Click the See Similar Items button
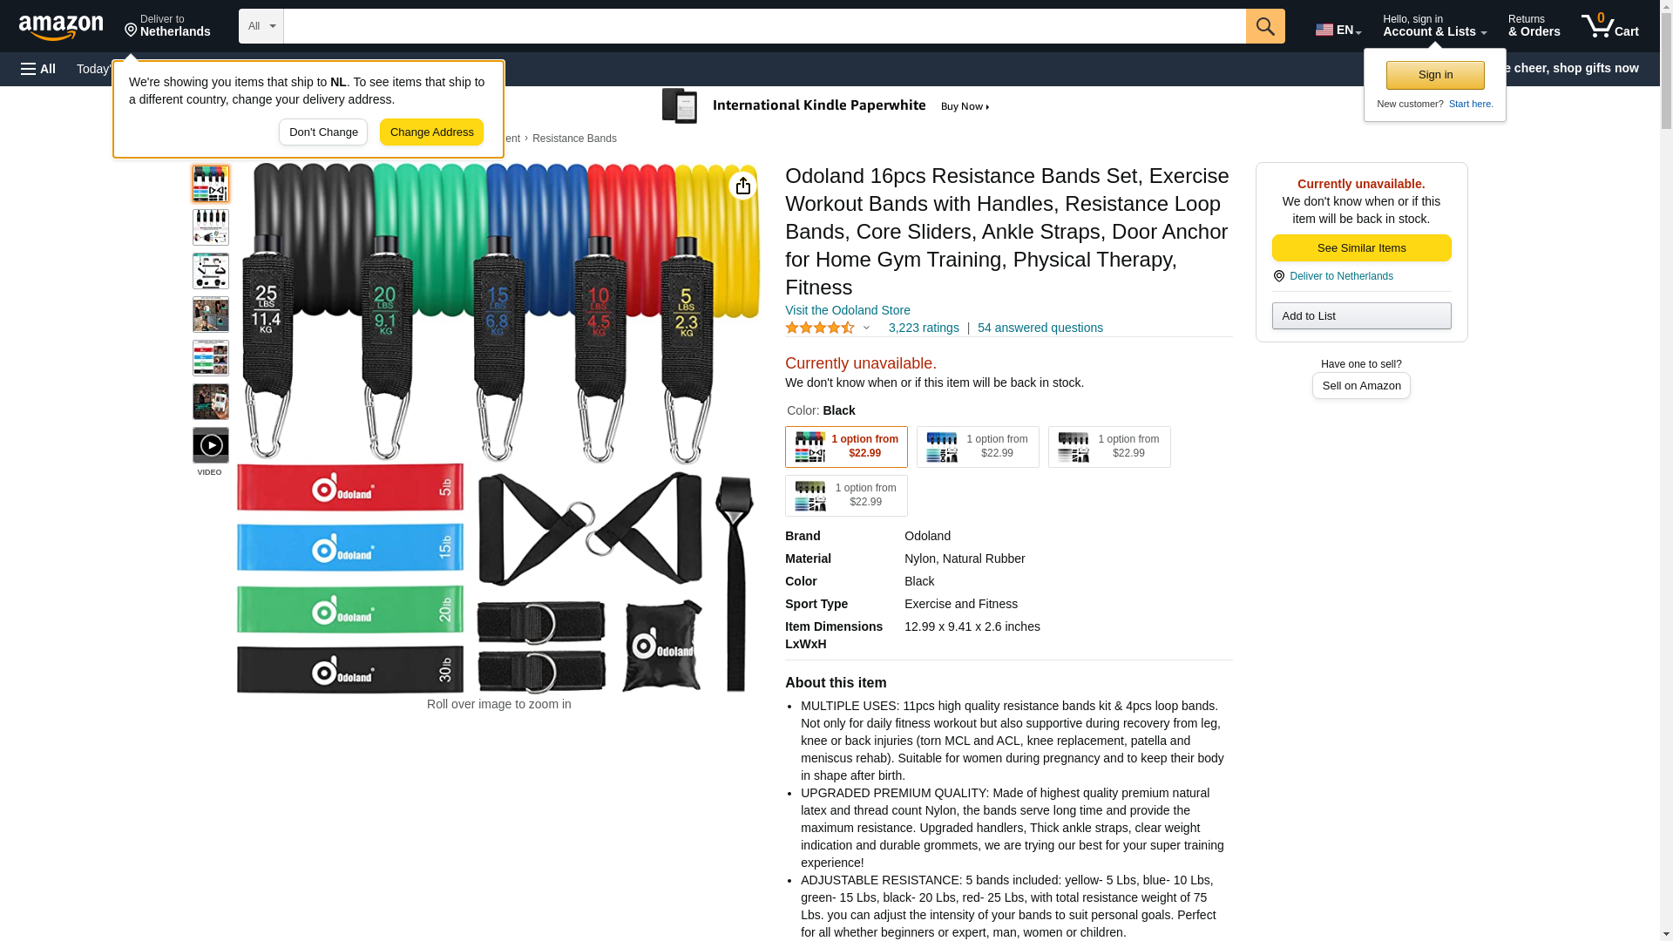This screenshot has height=941, width=1673. coord(1361,248)
